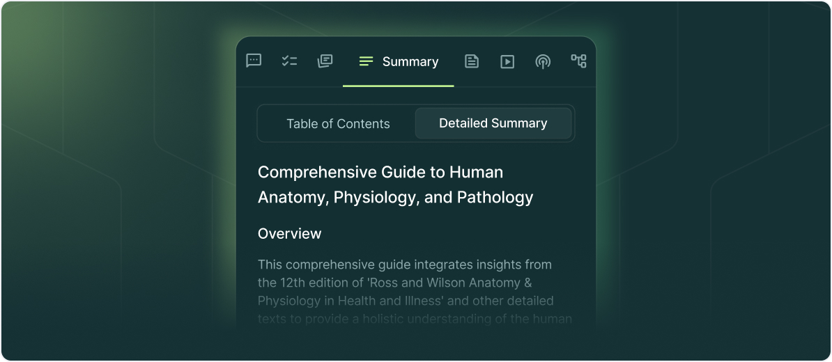Select the checklist icon tab
This screenshot has width=832, height=362.
289,61
